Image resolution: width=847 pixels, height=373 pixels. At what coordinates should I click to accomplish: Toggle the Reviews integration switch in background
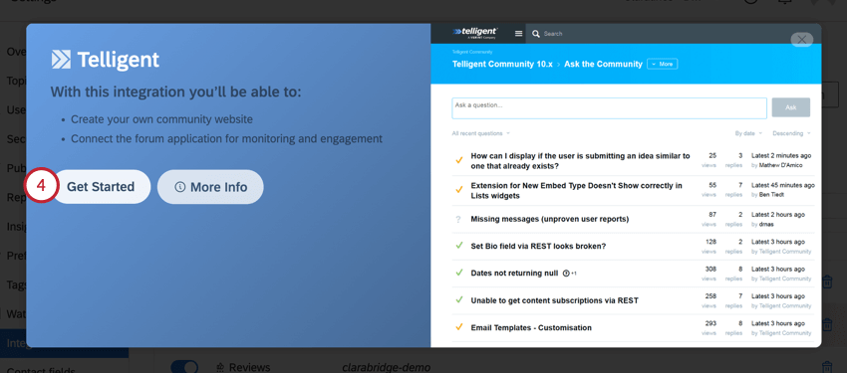pyautogui.click(x=184, y=367)
